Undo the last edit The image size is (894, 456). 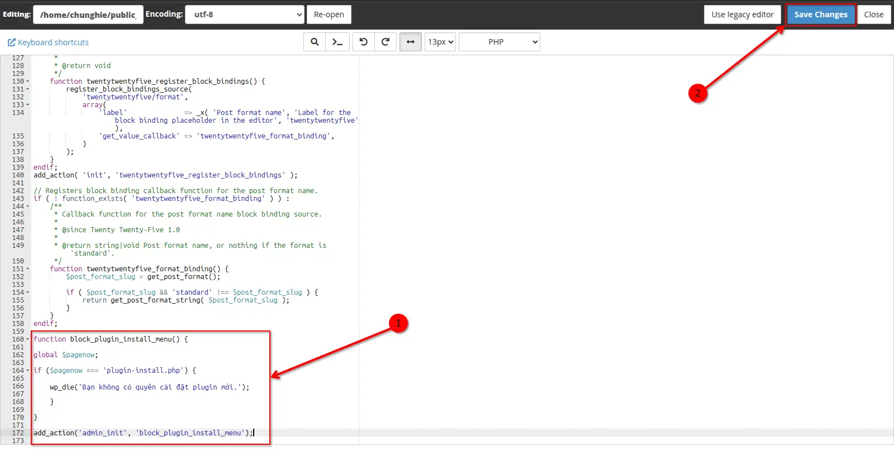364,42
